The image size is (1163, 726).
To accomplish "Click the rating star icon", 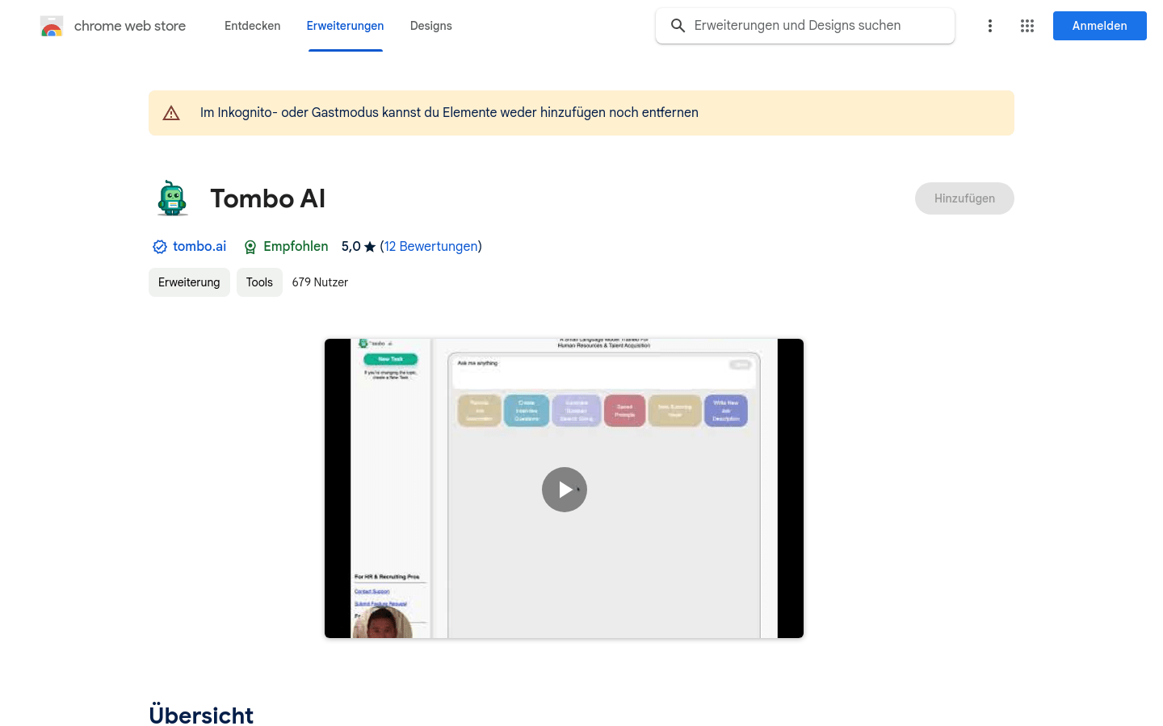I will [x=370, y=247].
